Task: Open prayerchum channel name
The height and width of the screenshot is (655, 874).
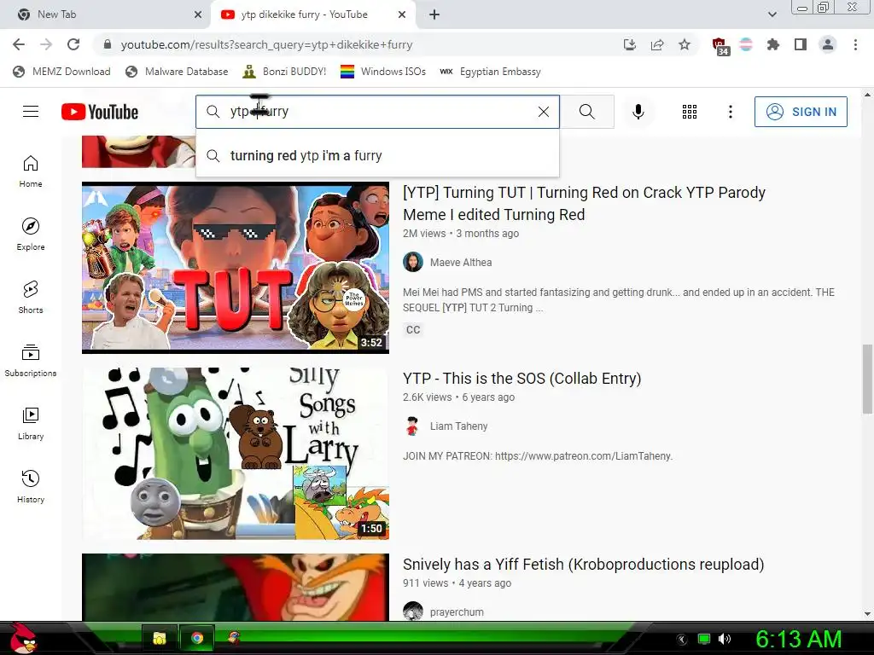Action: (x=457, y=612)
